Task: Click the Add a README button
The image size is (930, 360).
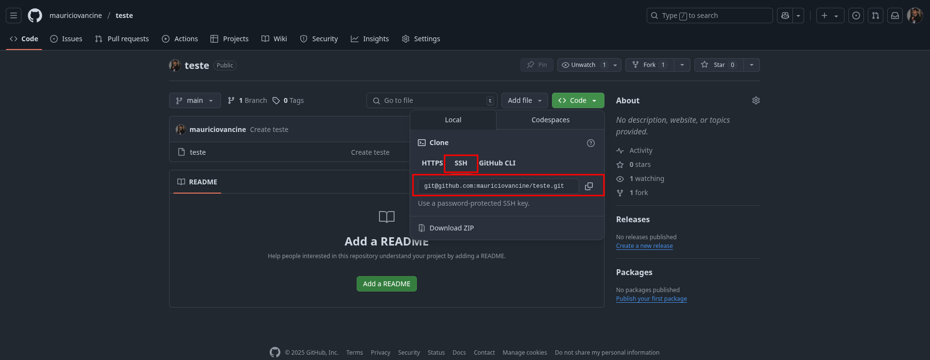Action: (x=386, y=284)
